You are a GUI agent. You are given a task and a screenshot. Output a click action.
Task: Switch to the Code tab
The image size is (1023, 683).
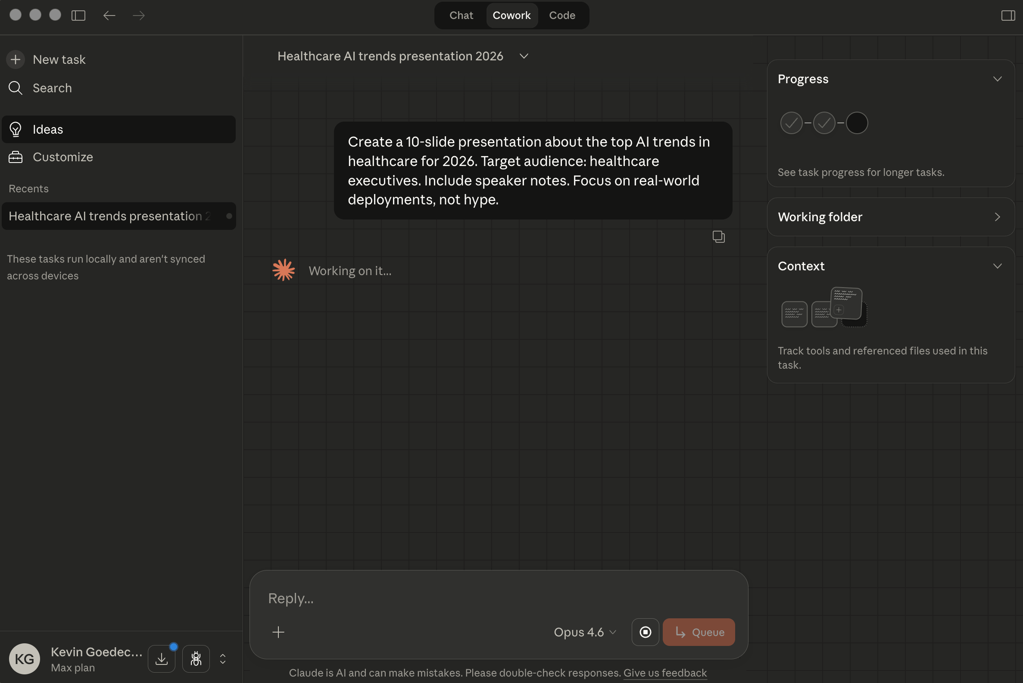pos(561,15)
